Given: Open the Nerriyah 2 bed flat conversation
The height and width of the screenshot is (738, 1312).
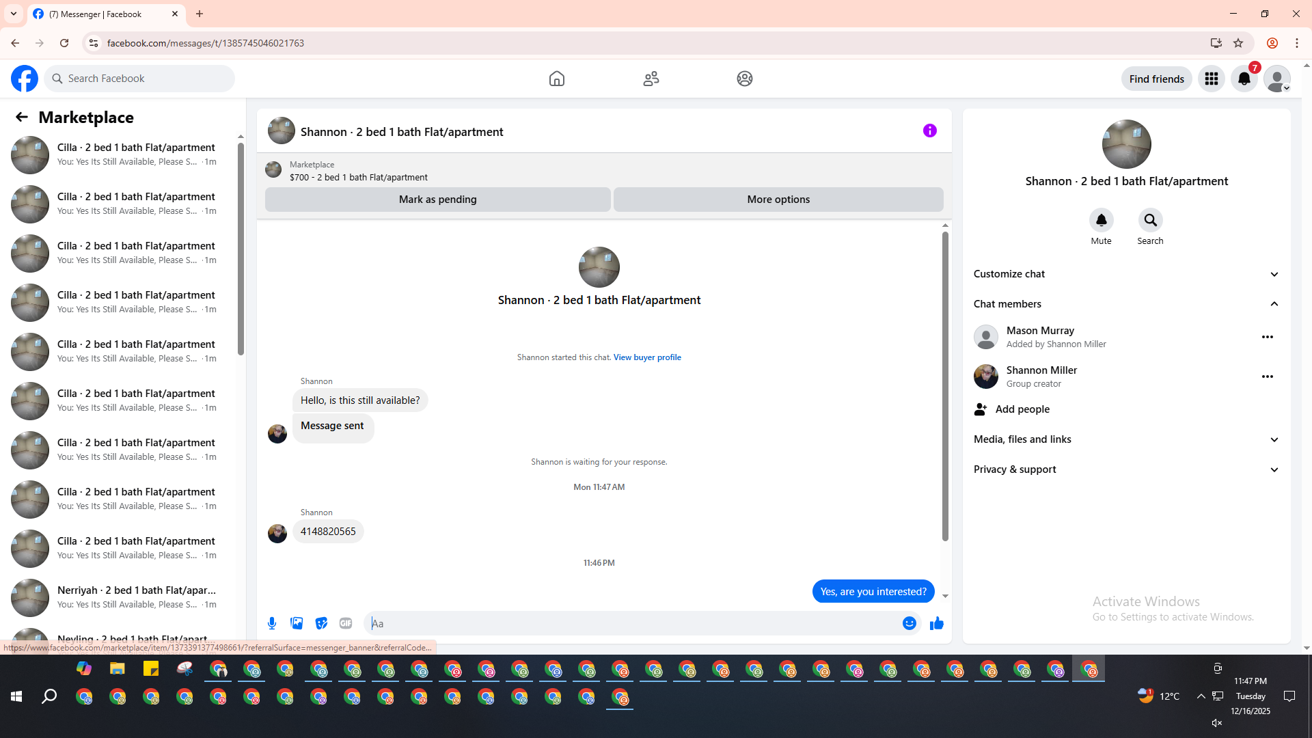Looking at the screenshot, I should coord(122,597).
